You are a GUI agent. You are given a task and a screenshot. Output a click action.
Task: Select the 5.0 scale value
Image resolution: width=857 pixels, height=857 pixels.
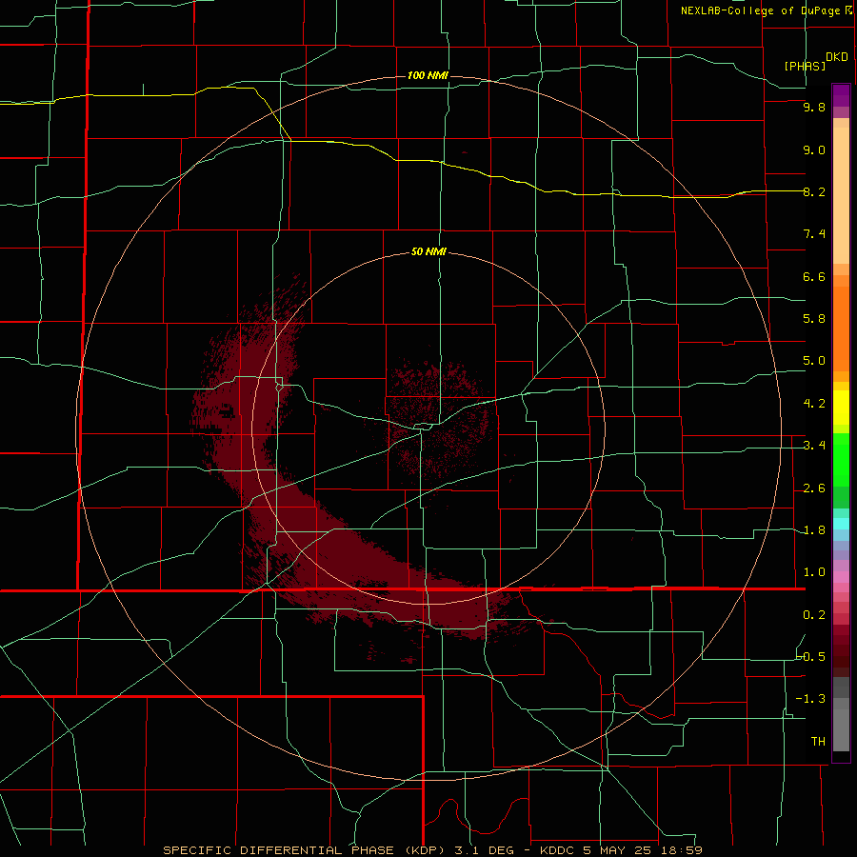pos(814,361)
